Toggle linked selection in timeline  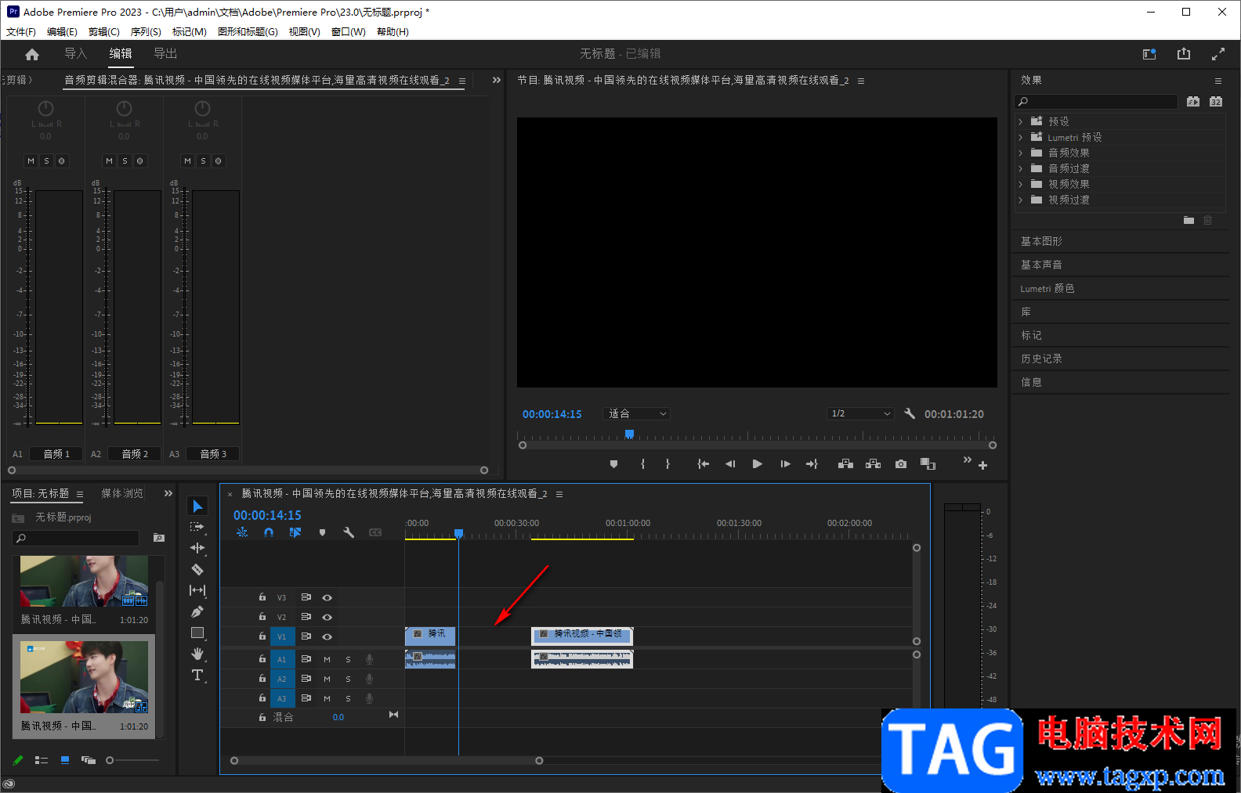tap(295, 532)
